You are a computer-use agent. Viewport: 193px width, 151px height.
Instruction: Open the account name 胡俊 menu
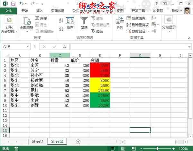click(x=177, y=11)
